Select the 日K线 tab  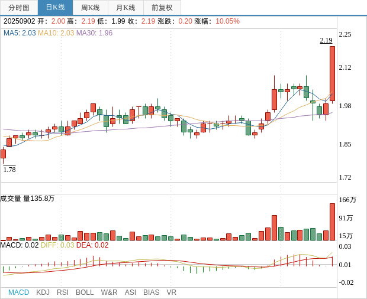pos(55,8)
